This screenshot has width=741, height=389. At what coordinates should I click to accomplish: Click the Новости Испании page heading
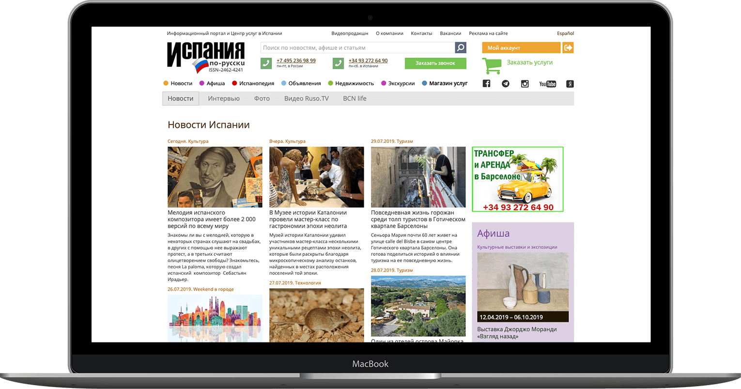[x=209, y=125]
